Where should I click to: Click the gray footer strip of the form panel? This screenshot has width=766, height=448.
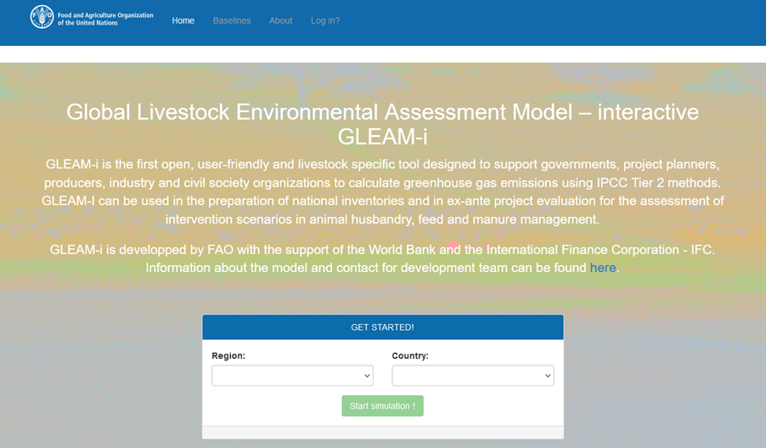(x=382, y=432)
